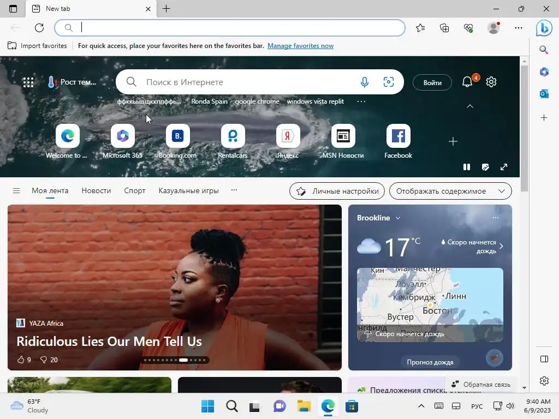Open Личные настройки button
This screenshot has height=419, width=559.
[x=337, y=191]
